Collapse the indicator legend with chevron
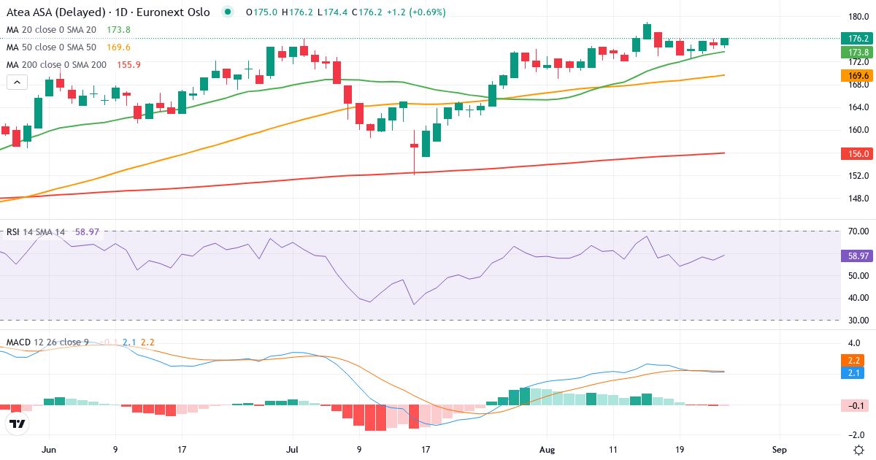This screenshot has height=460, width=876. pyautogui.click(x=17, y=83)
